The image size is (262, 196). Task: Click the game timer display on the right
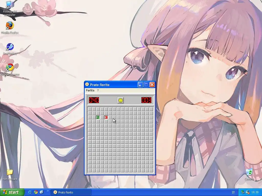(x=146, y=100)
